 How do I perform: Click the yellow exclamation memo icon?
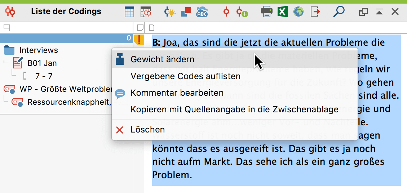(x=139, y=40)
